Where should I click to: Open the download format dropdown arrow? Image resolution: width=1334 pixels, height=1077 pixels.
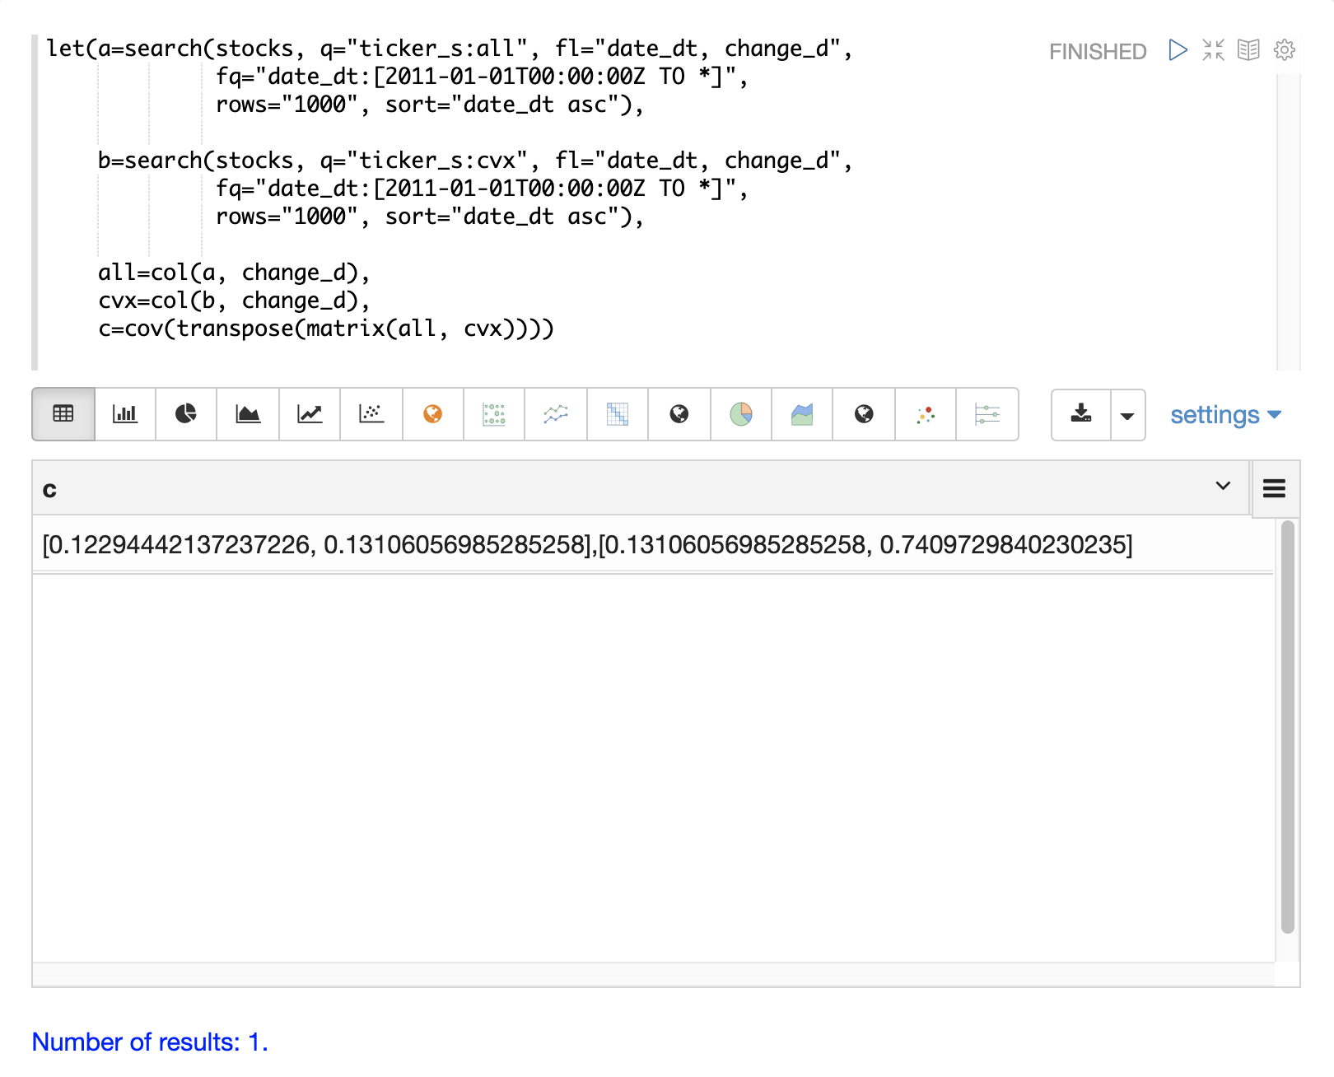(x=1127, y=416)
